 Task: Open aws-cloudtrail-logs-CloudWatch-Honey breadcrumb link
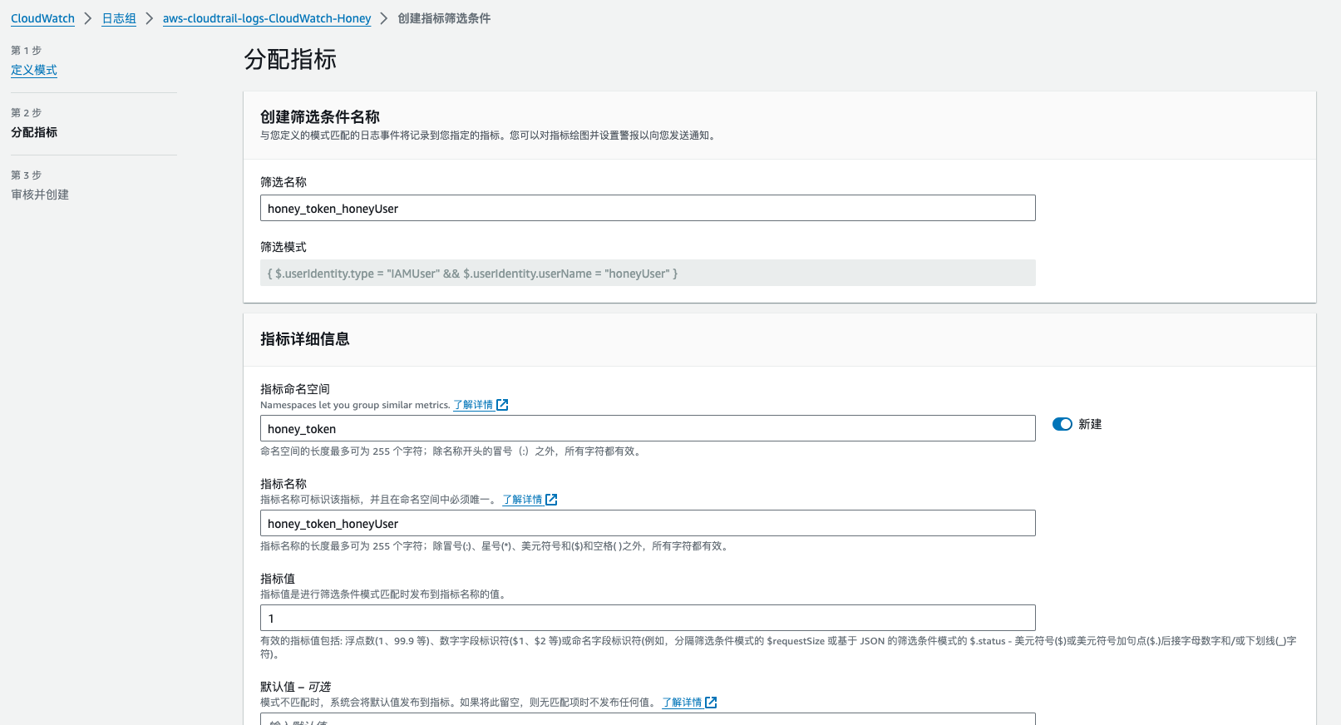pos(267,18)
